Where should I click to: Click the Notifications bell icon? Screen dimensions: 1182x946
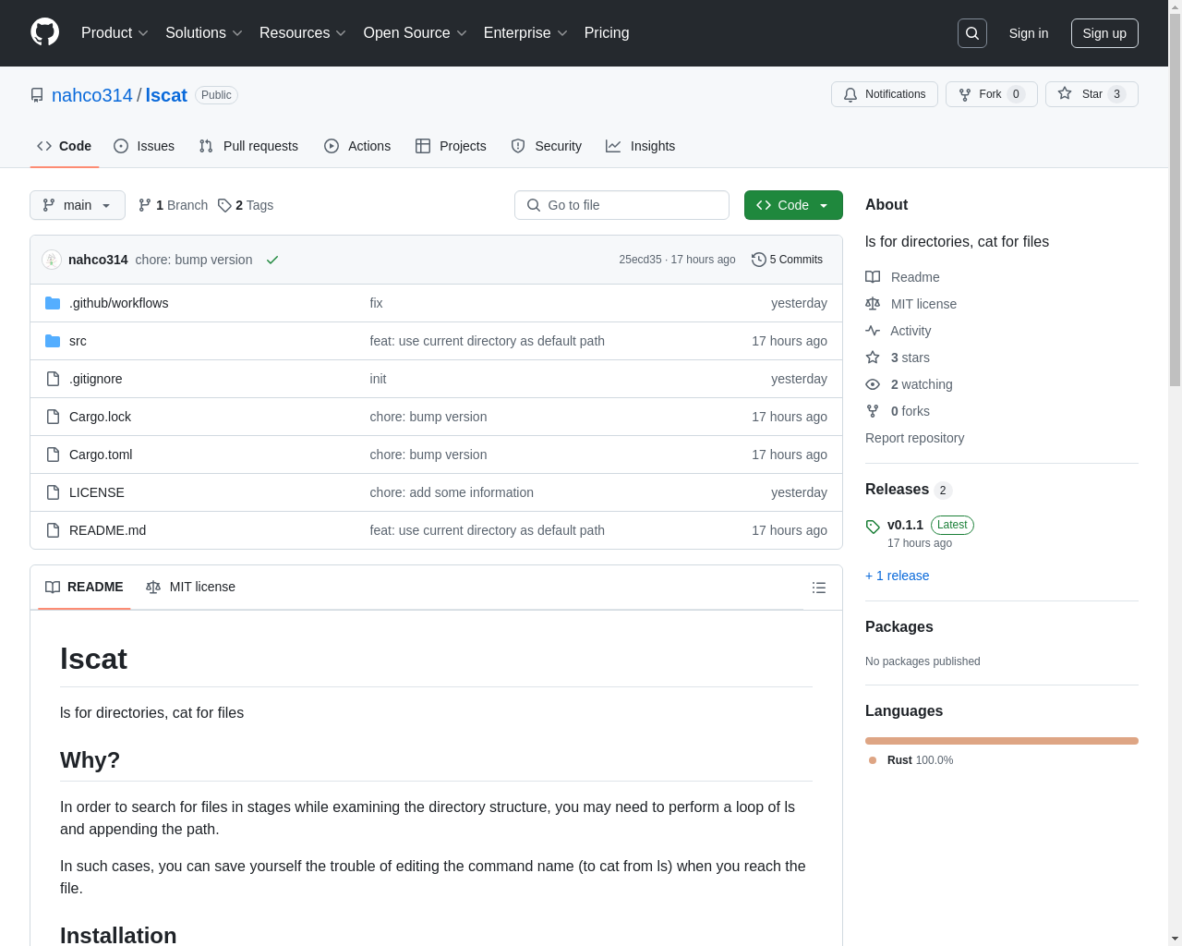[x=850, y=94]
